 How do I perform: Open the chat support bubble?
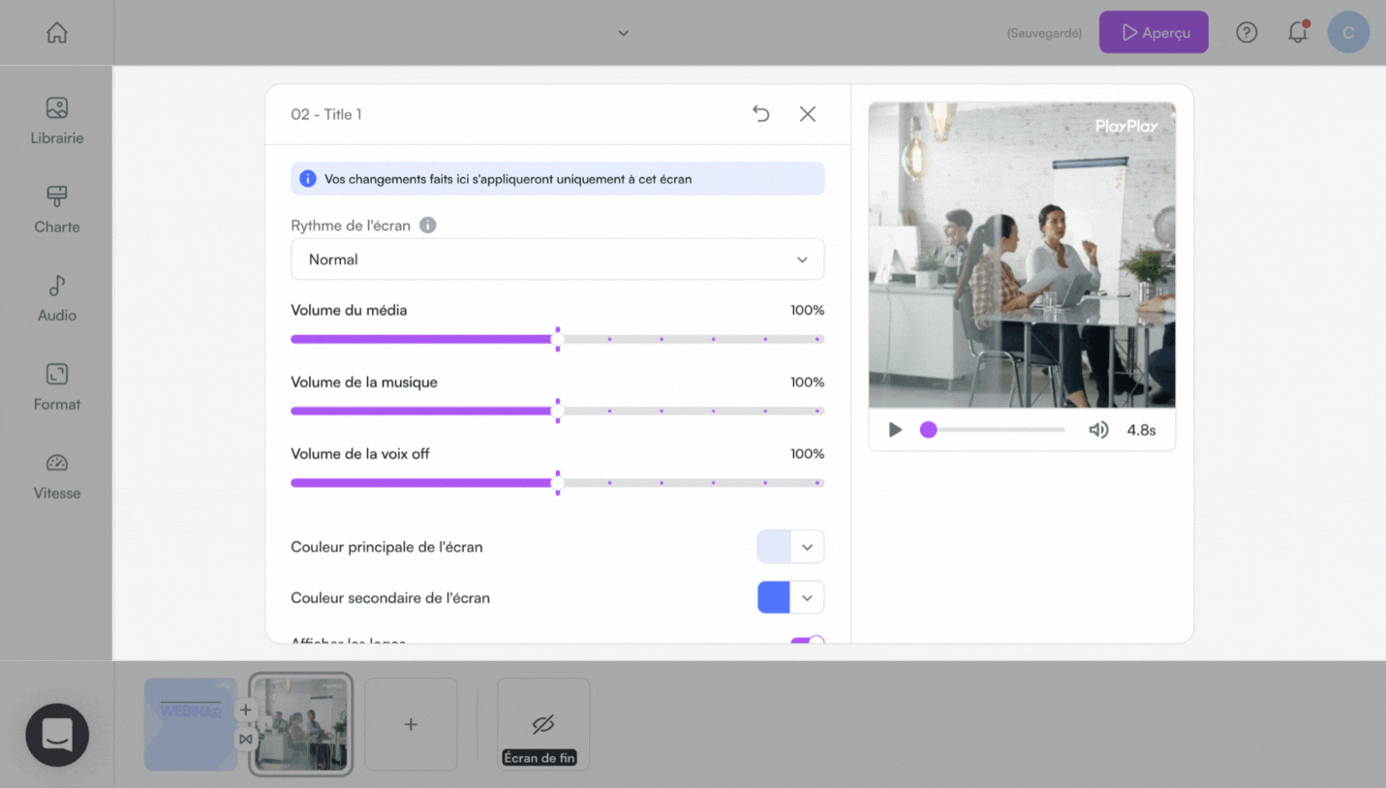pos(57,735)
